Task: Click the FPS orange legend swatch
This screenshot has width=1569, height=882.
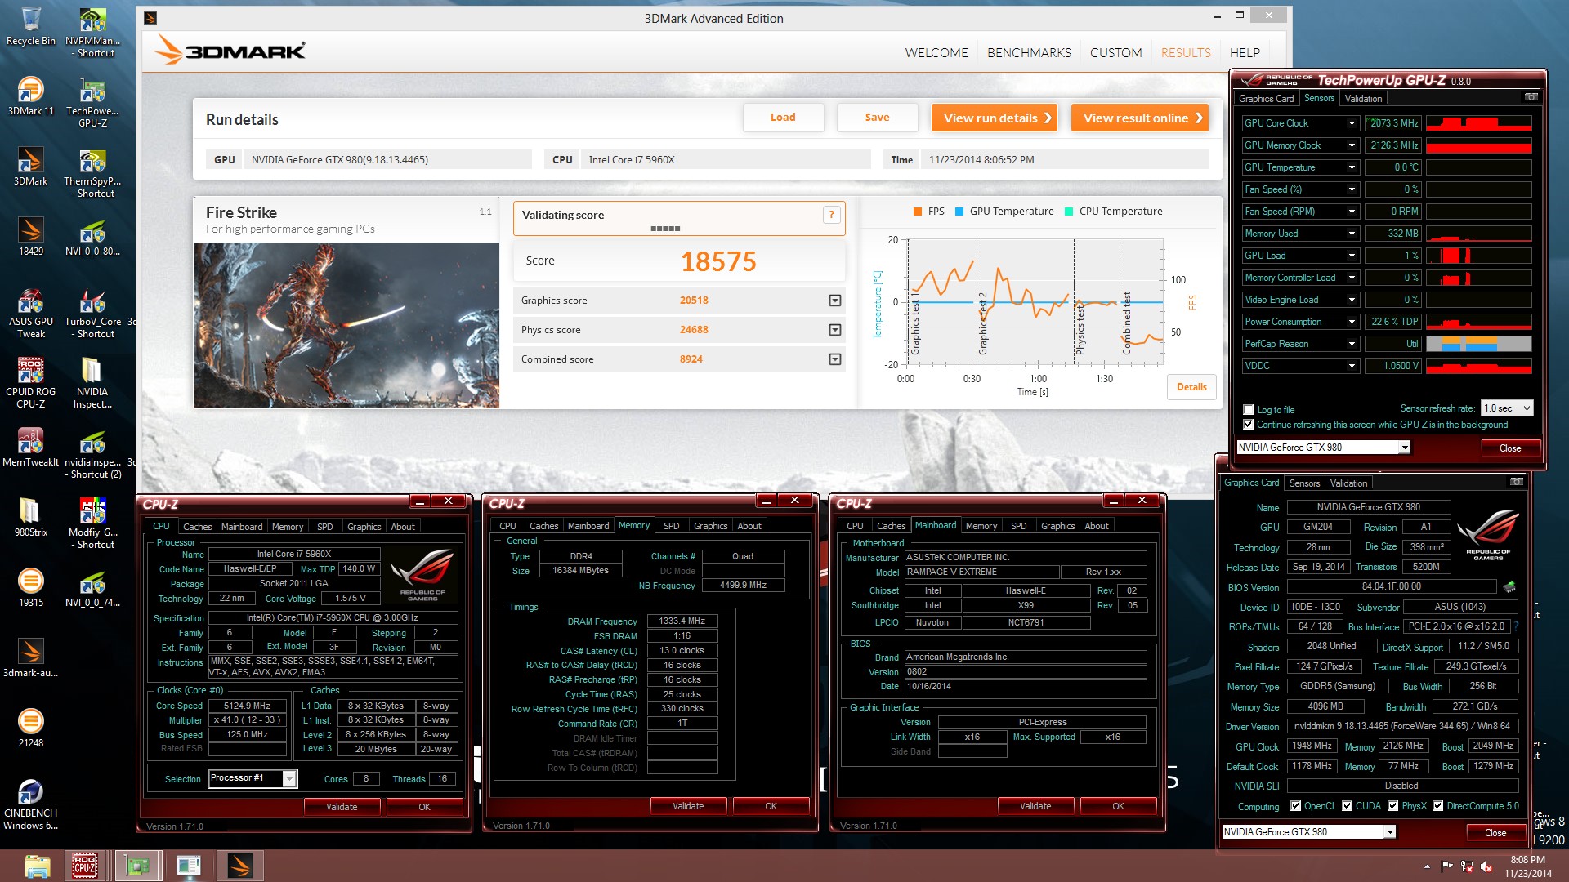Action: pos(917,212)
